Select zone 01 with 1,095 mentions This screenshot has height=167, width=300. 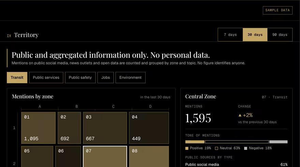tap(39, 128)
